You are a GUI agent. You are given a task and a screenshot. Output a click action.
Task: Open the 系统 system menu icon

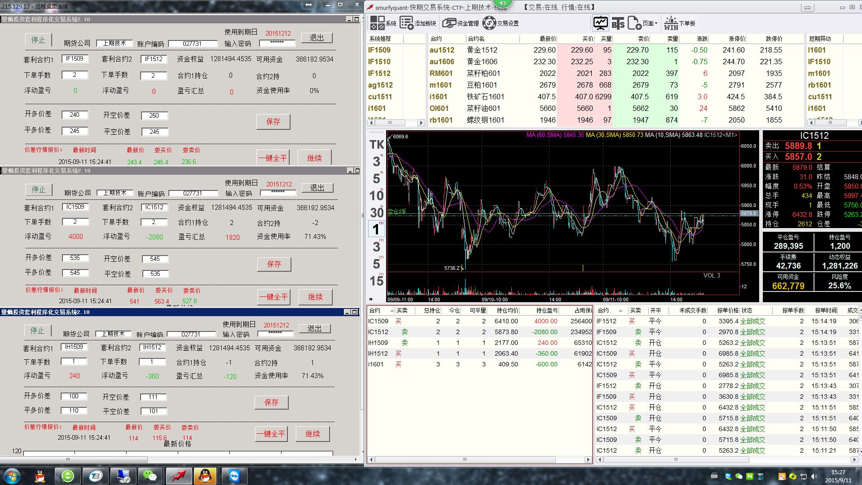pos(378,23)
